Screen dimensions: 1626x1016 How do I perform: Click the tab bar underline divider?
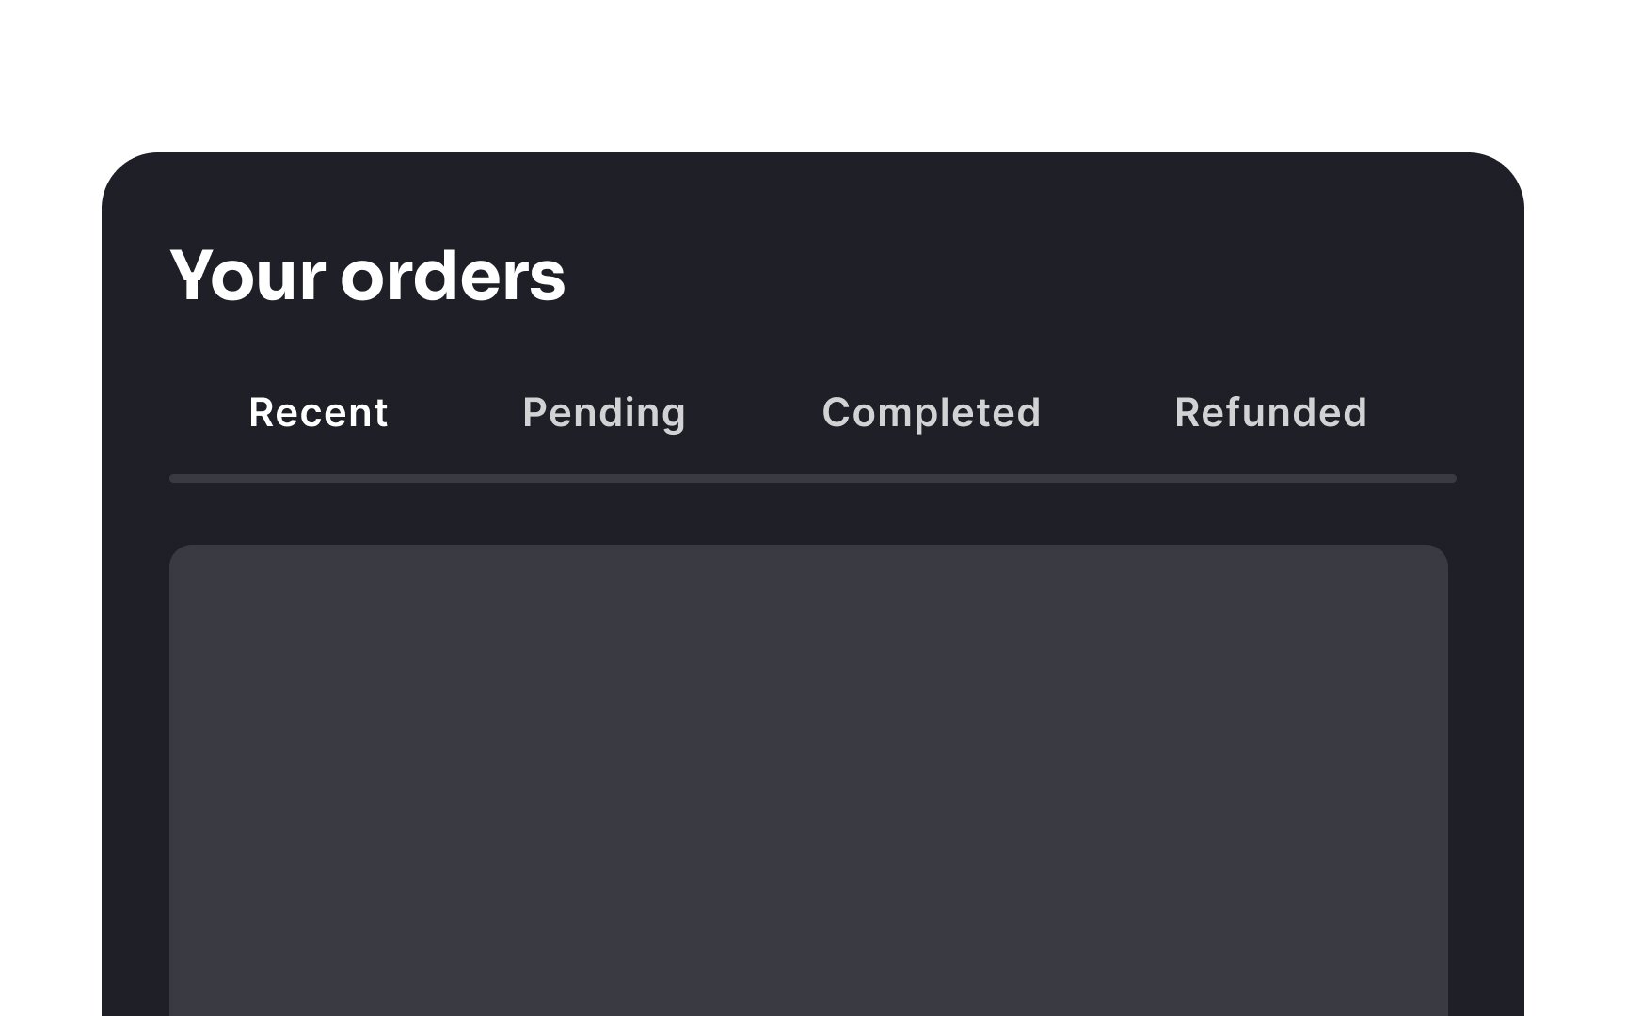(813, 479)
